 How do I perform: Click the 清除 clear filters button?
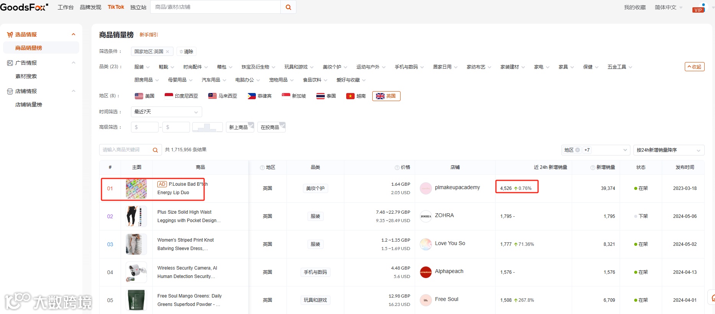187,52
